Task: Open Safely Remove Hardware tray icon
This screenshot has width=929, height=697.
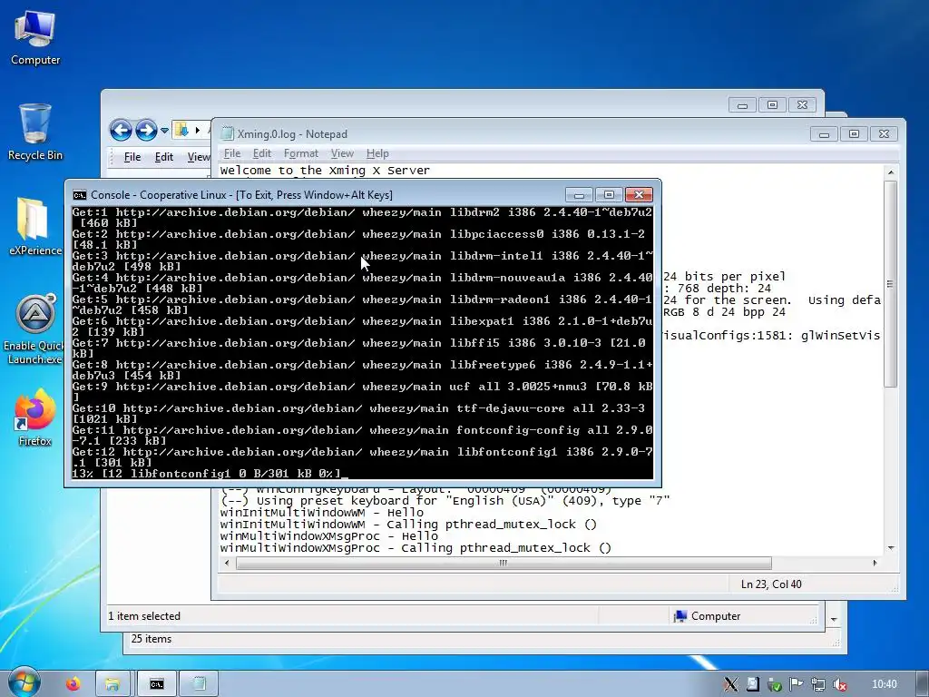Action: click(775, 684)
